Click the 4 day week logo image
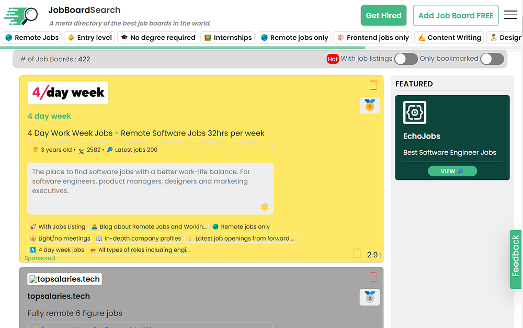The width and height of the screenshot is (523, 328). coord(67,93)
